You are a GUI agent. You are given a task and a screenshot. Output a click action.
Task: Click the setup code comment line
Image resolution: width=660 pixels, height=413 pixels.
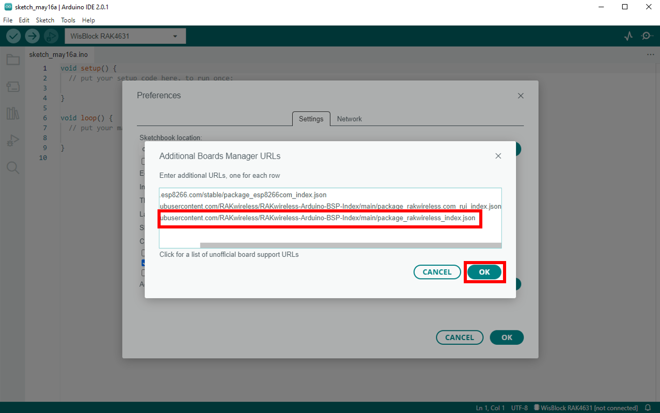[151, 78]
